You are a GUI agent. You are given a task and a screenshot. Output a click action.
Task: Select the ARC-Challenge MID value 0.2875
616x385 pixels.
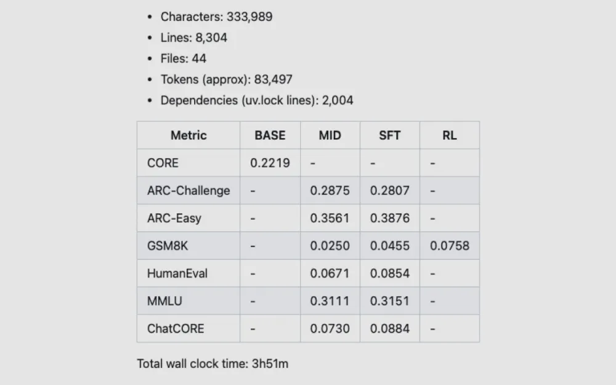tap(330, 191)
